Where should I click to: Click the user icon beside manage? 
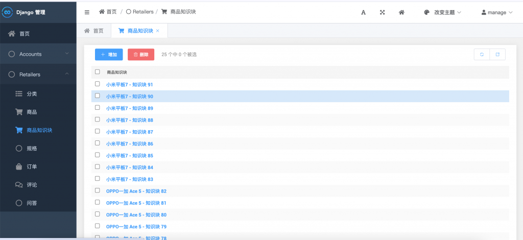(484, 12)
